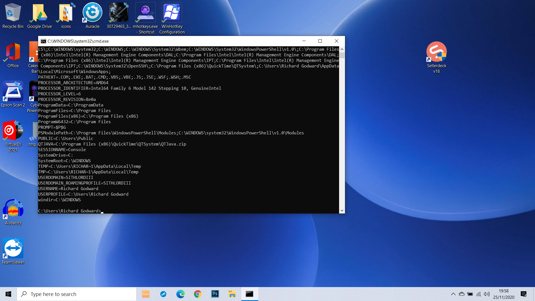
Task: Select the Audacity desktop icon
Action: point(13,212)
